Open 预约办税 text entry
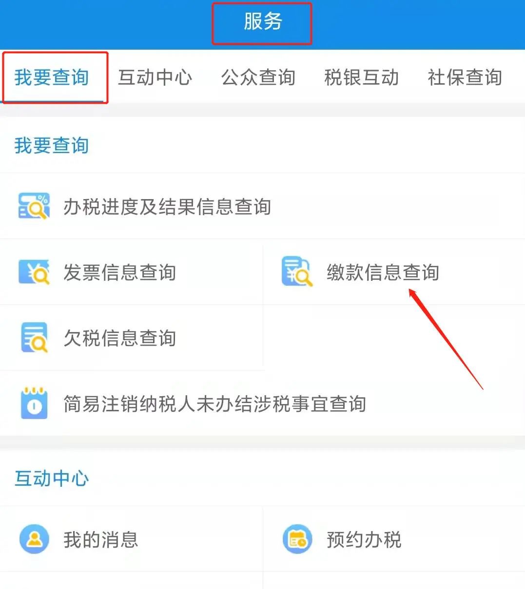The image size is (525, 589). coord(364,540)
